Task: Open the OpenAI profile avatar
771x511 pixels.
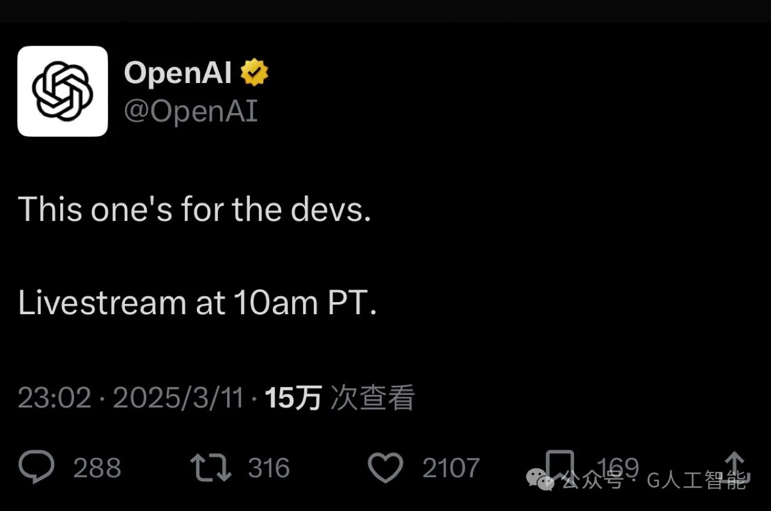Action: (63, 91)
